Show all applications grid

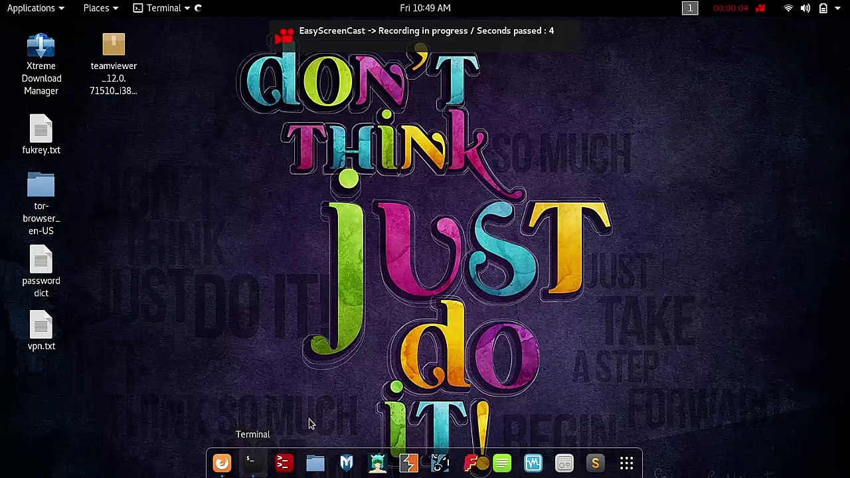point(626,463)
